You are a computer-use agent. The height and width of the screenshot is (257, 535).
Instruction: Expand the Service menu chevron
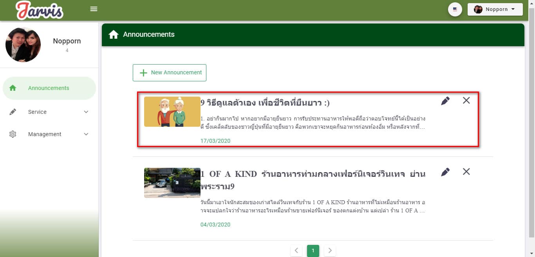(x=86, y=112)
